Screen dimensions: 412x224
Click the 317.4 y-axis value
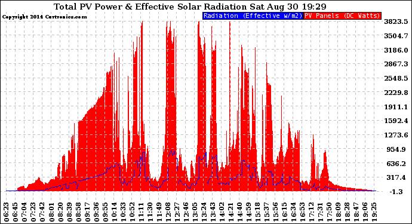pos(396,177)
